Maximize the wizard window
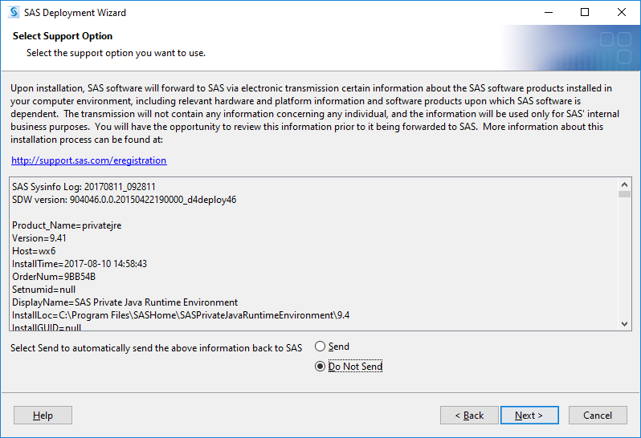This screenshot has height=438, width=641. click(x=585, y=12)
